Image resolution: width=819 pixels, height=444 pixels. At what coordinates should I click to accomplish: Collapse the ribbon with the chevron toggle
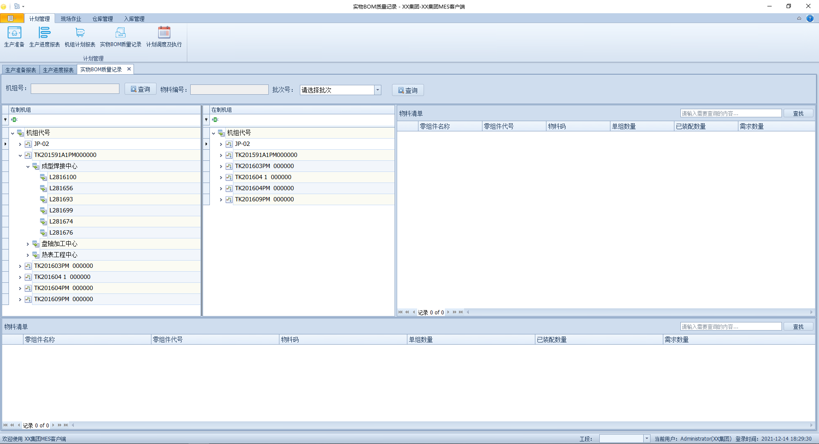[800, 18]
